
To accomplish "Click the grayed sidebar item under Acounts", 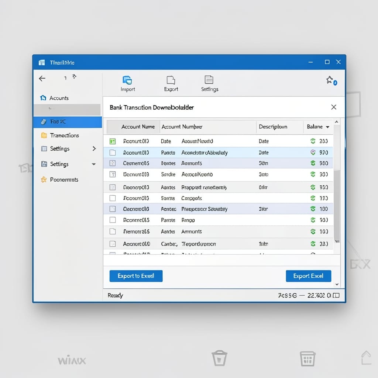I will tap(67, 110).
